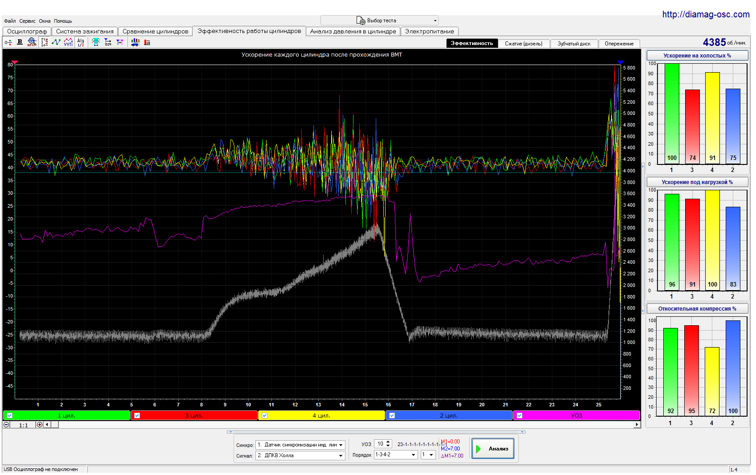
Task: Open the small dropdown showing 1
Action: 428,455
